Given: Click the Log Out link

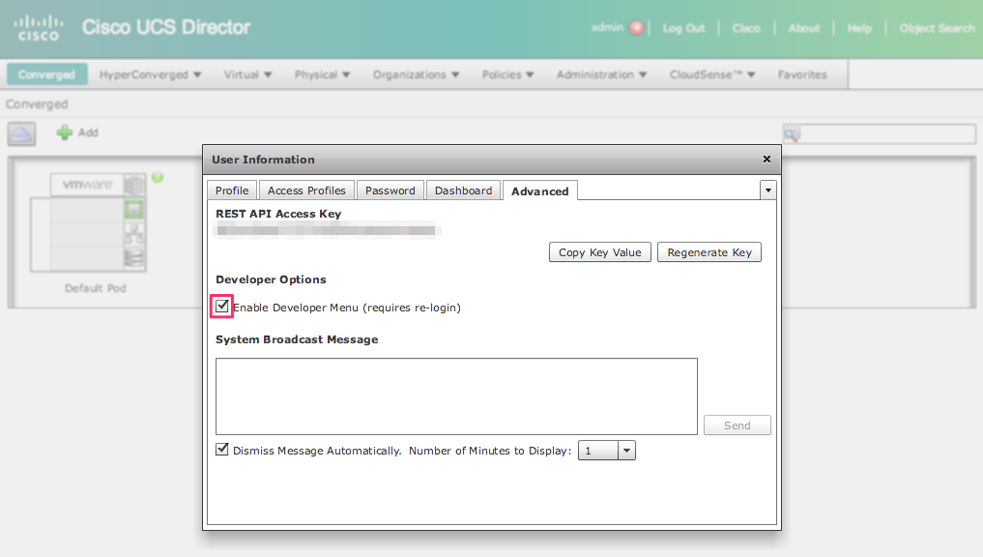Looking at the screenshot, I should tap(683, 28).
